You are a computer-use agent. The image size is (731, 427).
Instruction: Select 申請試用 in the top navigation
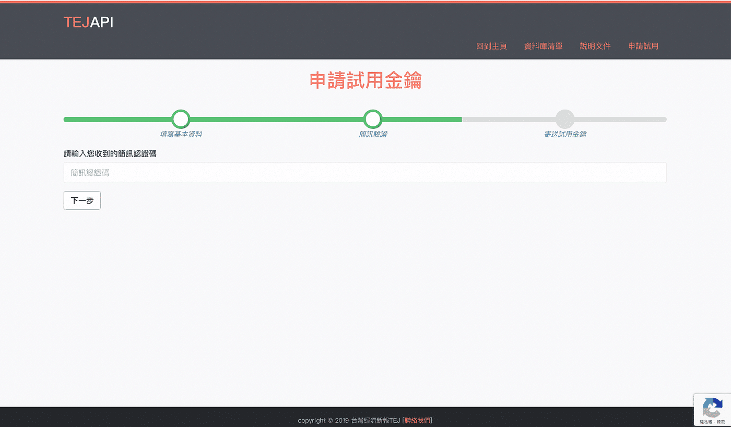point(643,46)
